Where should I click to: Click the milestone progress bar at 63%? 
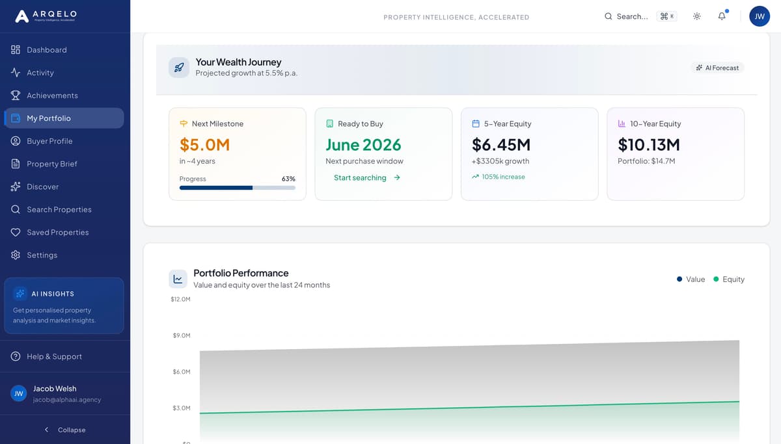[237, 188]
